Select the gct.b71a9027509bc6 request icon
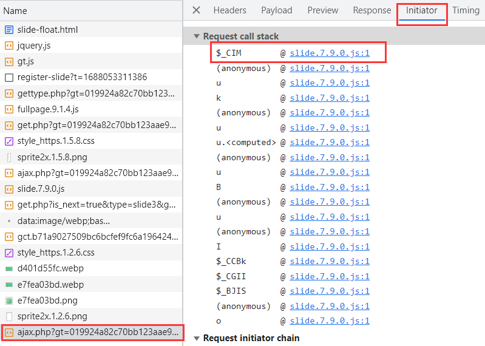This screenshot has height=346, width=485. click(x=9, y=237)
